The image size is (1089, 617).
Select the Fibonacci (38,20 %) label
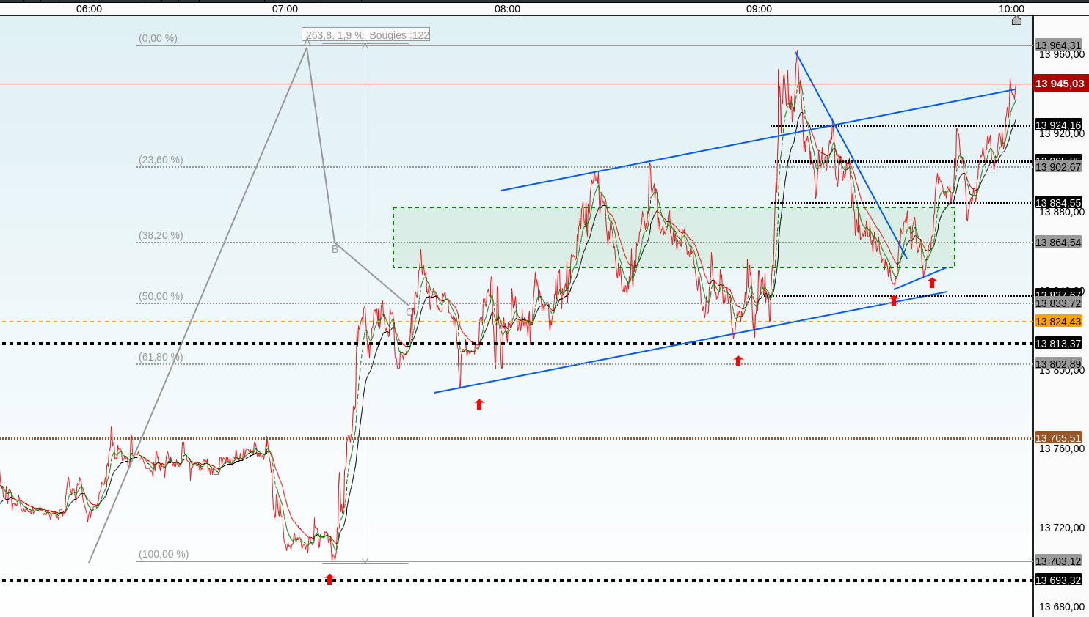pos(161,235)
